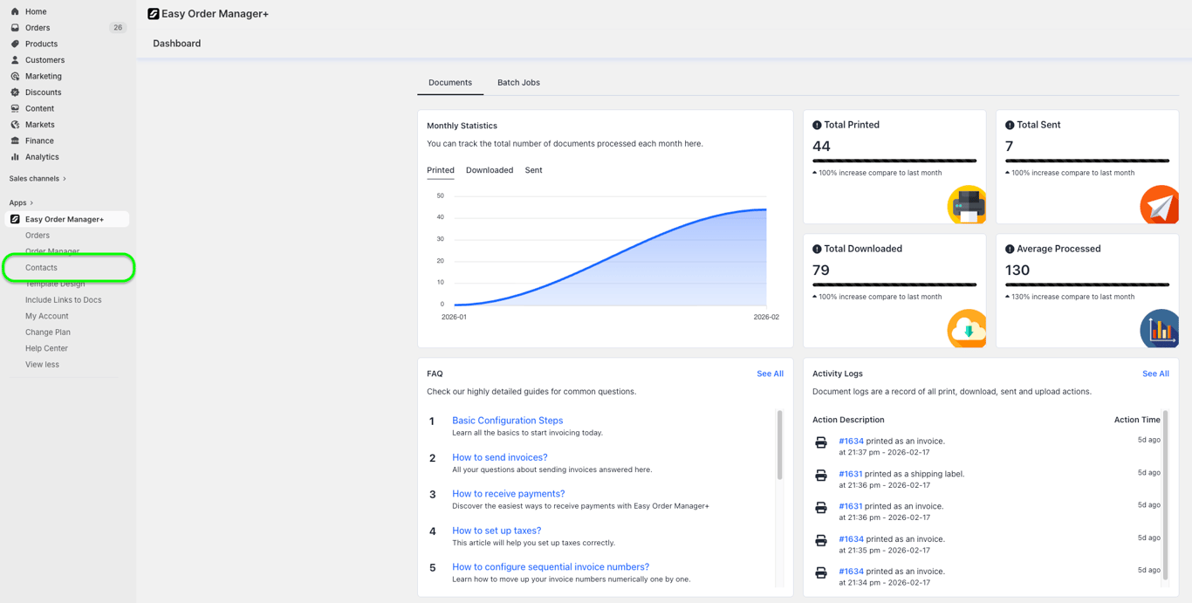Select the Sent statistics tab
The image size is (1192, 603).
(533, 170)
